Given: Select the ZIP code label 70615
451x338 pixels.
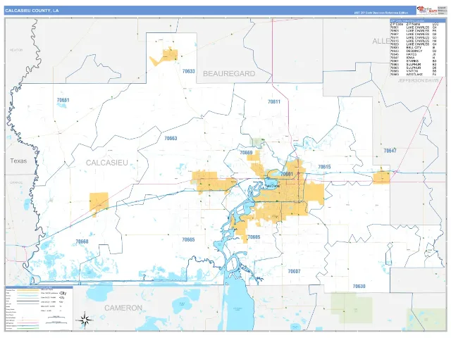Looking at the screenshot, I should click(324, 167).
